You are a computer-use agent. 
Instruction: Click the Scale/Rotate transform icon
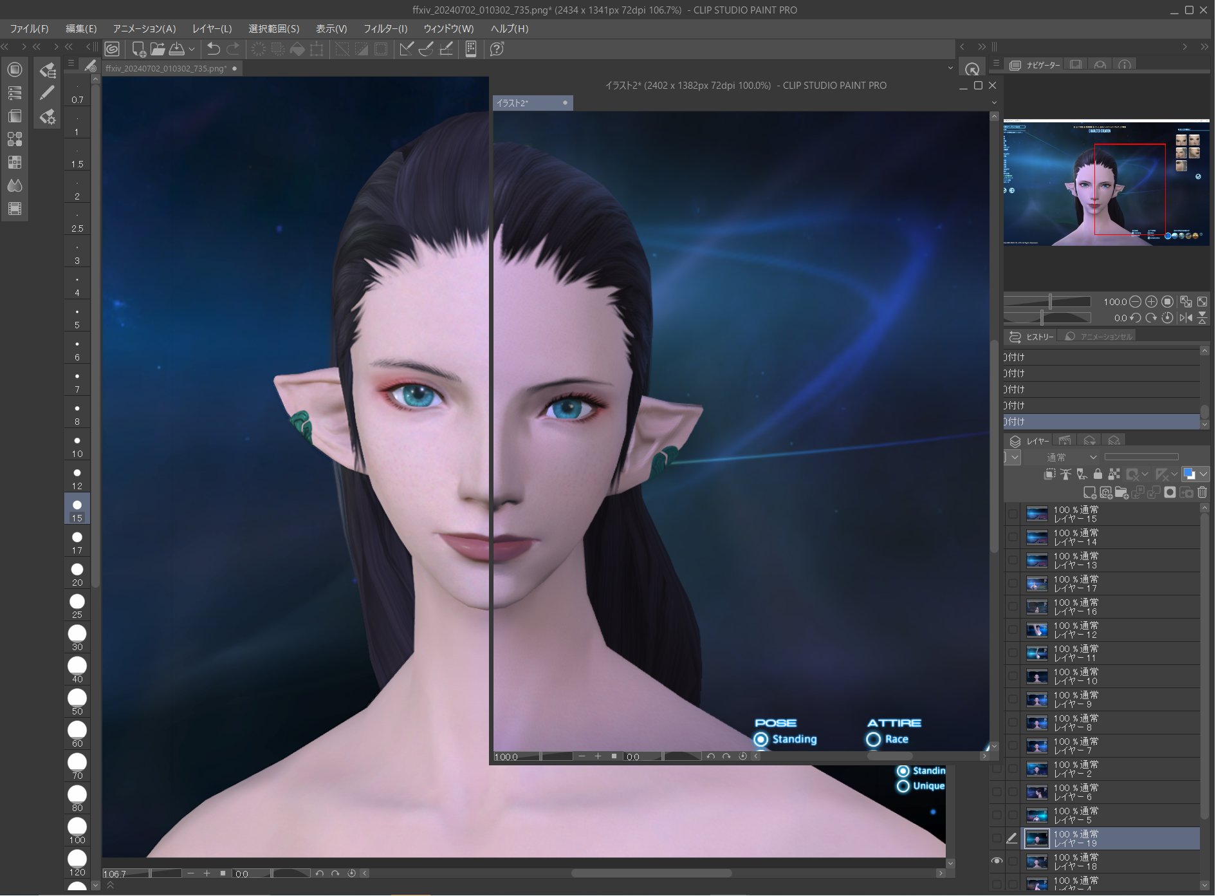pos(317,49)
